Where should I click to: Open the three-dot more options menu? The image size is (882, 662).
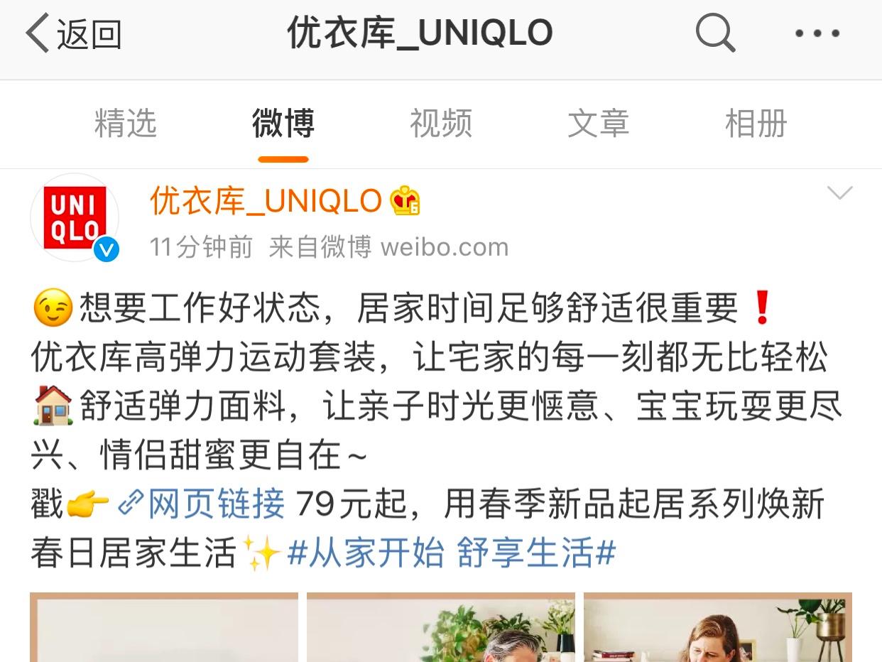tap(817, 33)
